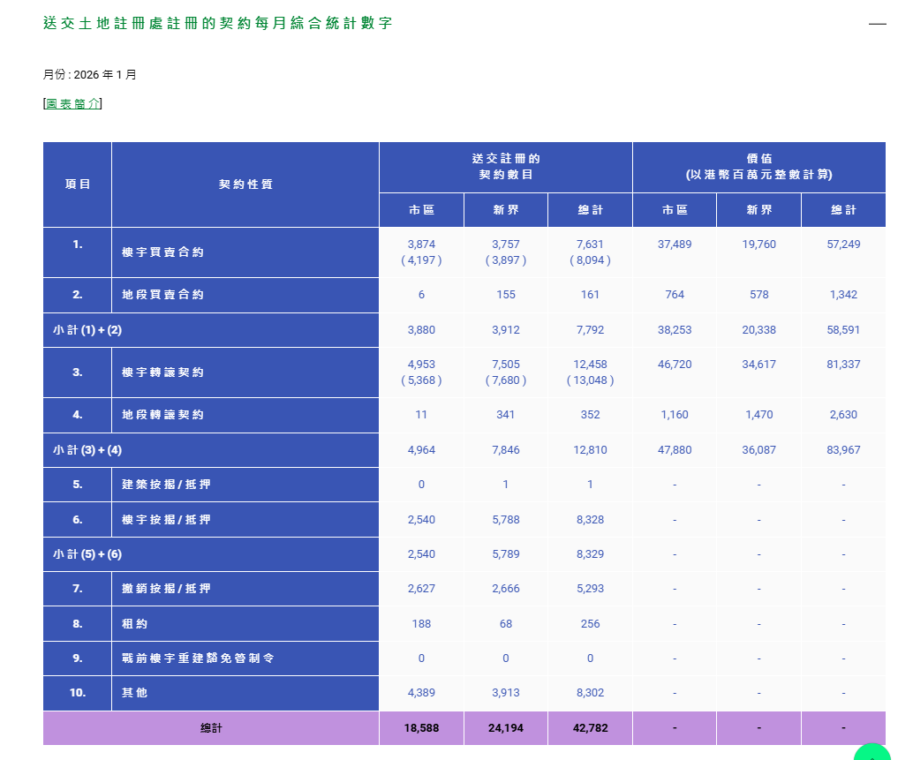
Task: Click the purple 總計 row label
Action: 211,728
